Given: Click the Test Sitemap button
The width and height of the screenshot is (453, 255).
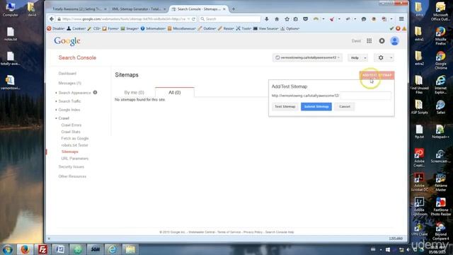Looking at the screenshot, I should (x=285, y=107).
